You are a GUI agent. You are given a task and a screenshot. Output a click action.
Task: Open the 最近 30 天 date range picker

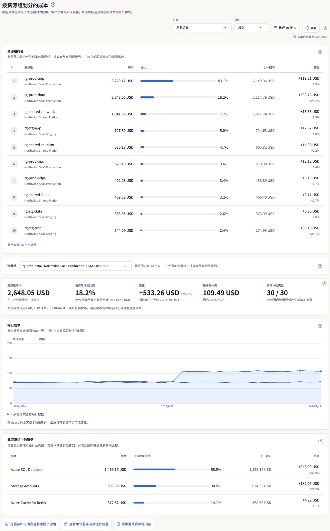pos(285,28)
